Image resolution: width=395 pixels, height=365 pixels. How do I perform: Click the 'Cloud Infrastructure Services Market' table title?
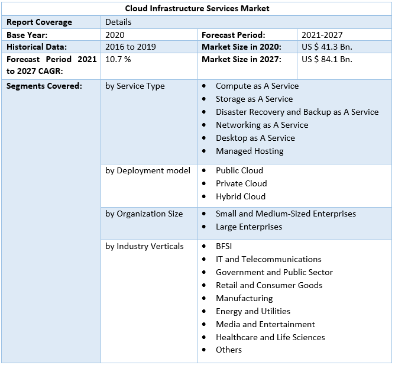[197, 8]
